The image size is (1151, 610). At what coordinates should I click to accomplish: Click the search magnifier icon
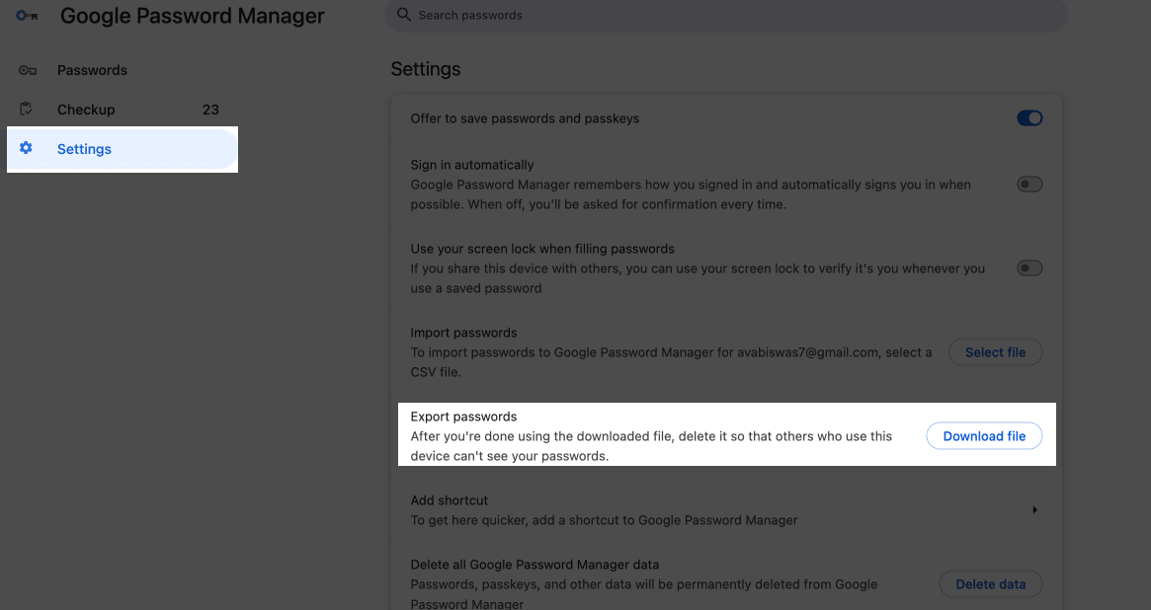click(404, 15)
